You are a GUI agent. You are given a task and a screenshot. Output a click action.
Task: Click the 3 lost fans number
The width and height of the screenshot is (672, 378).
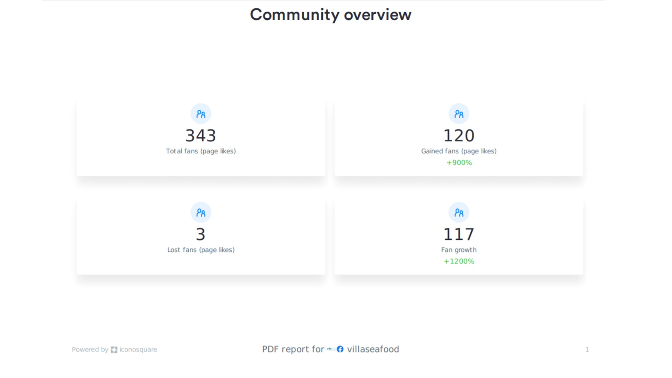pos(201,234)
